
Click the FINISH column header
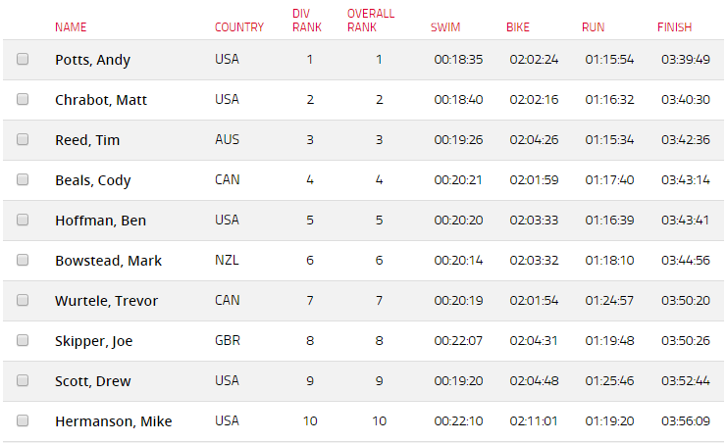pos(674,27)
